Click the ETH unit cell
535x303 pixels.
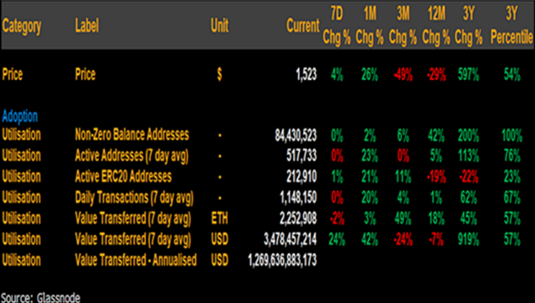click(220, 219)
